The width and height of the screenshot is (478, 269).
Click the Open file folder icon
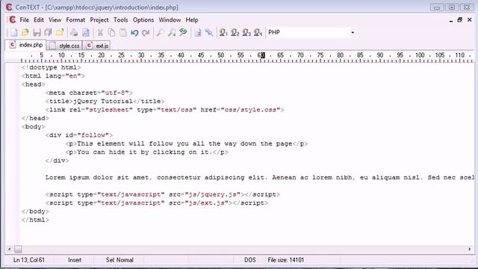25,32
